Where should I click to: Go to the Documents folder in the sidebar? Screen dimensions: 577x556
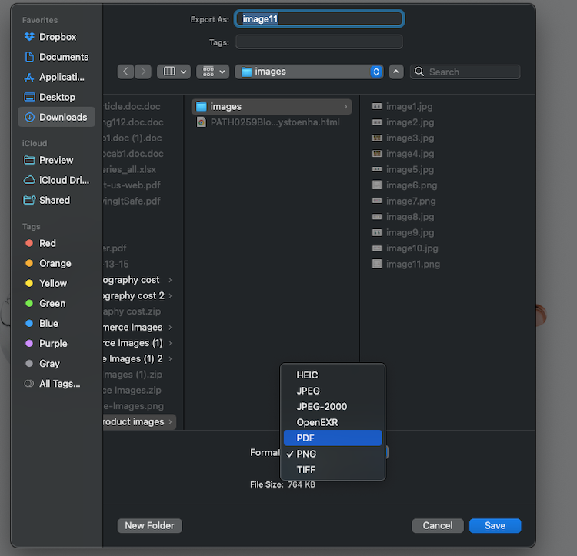tap(63, 57)
